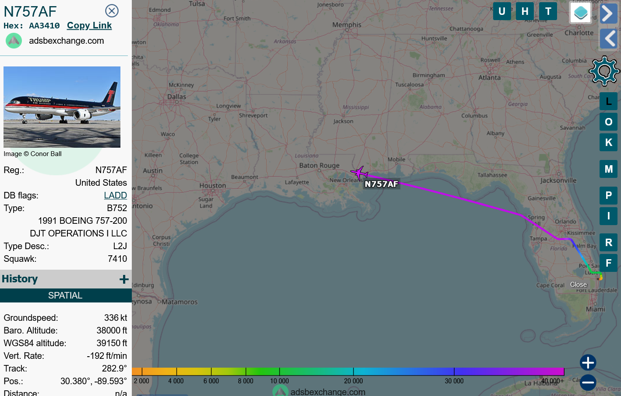621x396 pixels.
Task: Toggle the R map option button
Action: tap(608, 243)
